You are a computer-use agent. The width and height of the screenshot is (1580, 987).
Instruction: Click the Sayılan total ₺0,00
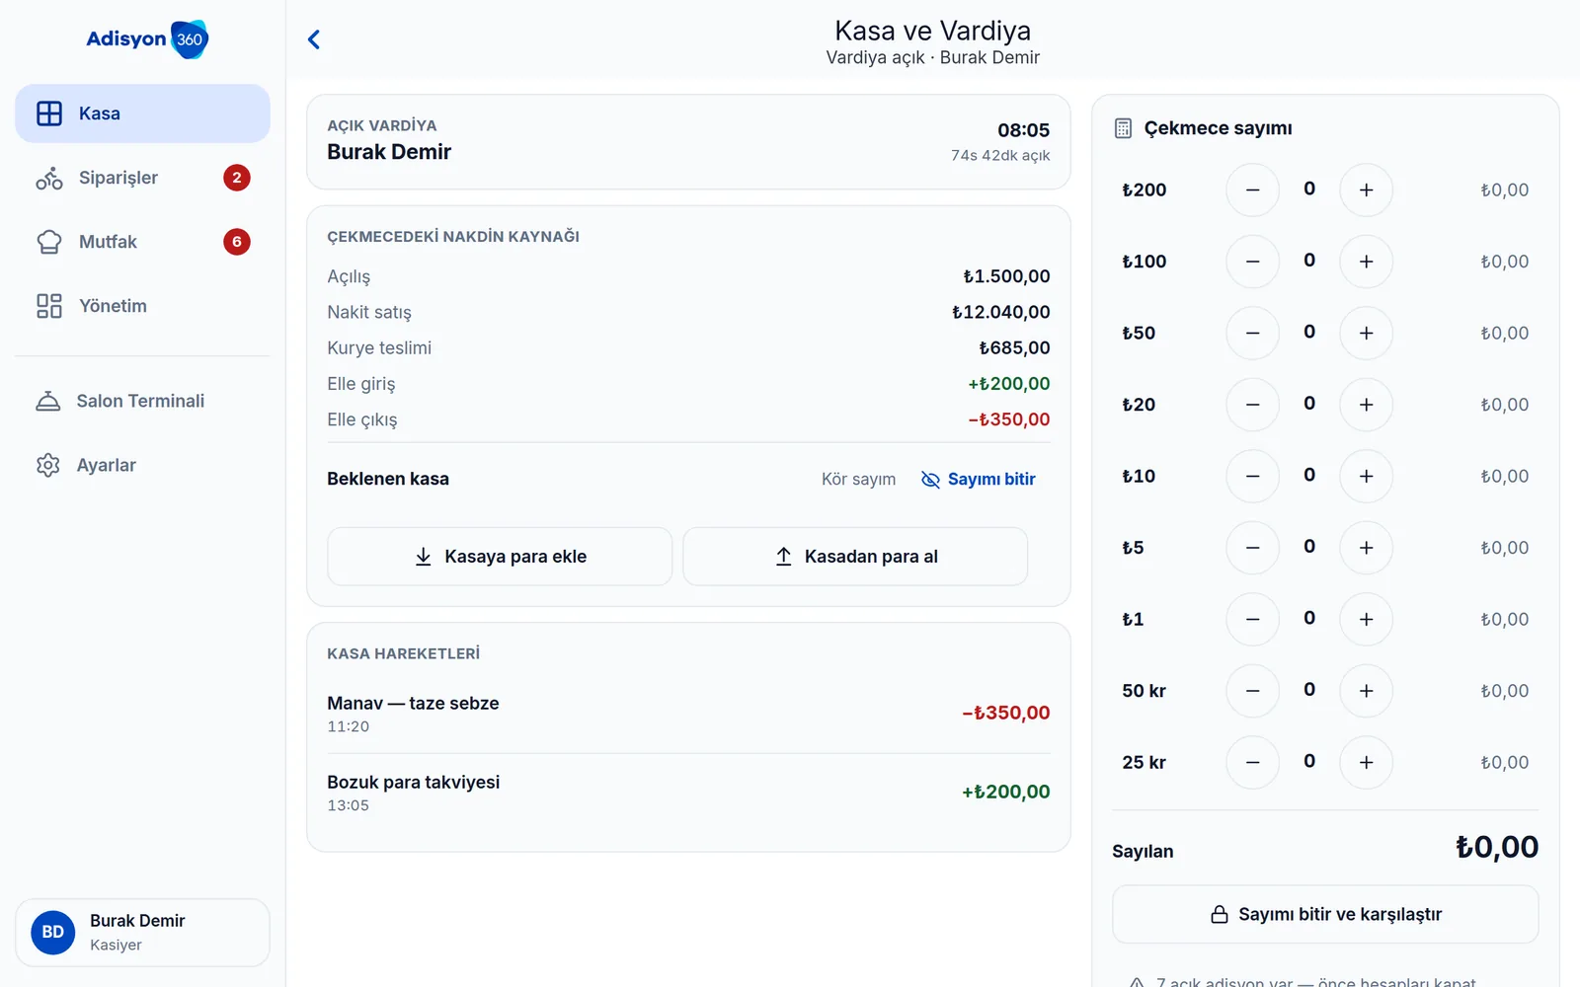pyautogui.click(x=1497, y=847)
